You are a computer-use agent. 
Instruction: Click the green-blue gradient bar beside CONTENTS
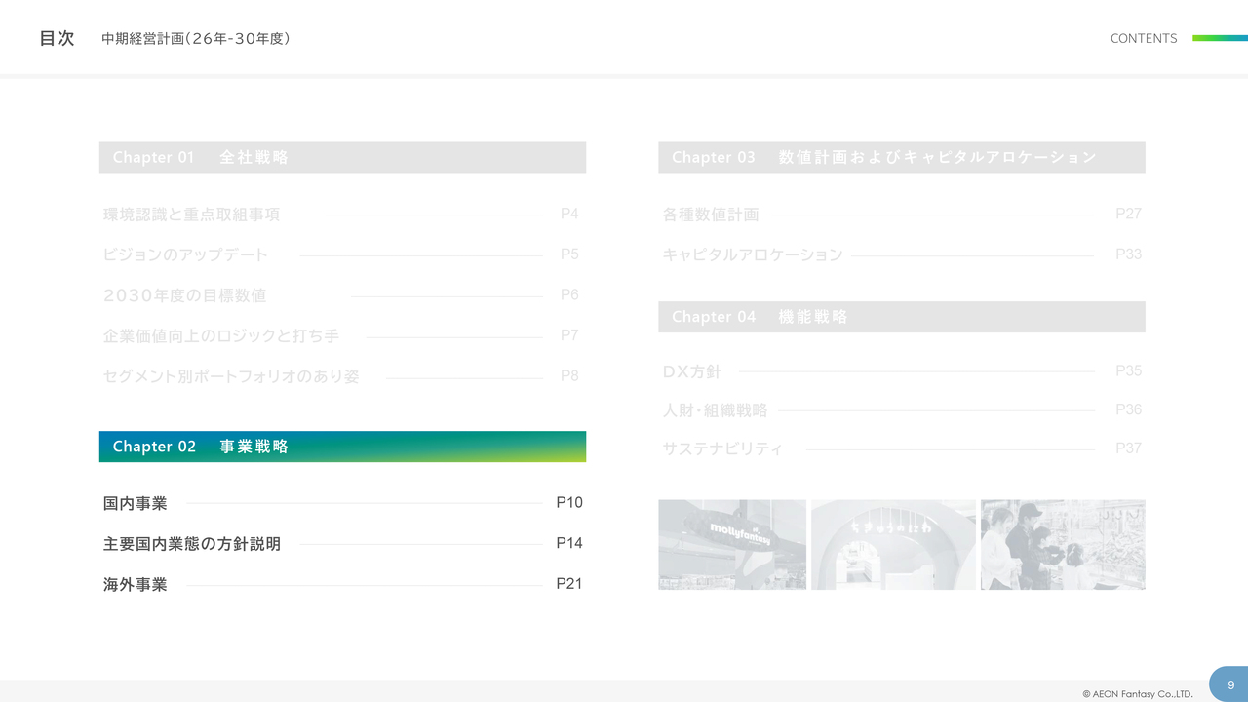[1220, 38]
